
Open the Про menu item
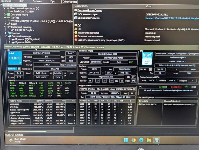point(53,1)
